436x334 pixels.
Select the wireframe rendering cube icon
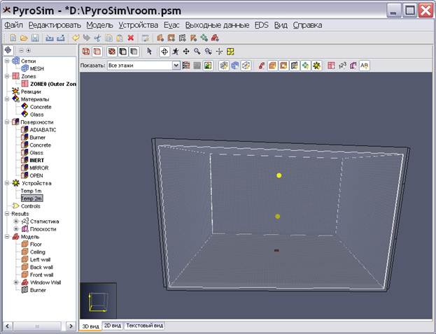(86, 52)
